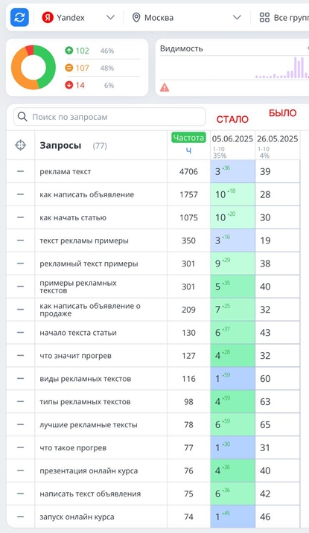Click the red warning triangle icon
This screenshot has height=533, width=309.
(165, 88)
